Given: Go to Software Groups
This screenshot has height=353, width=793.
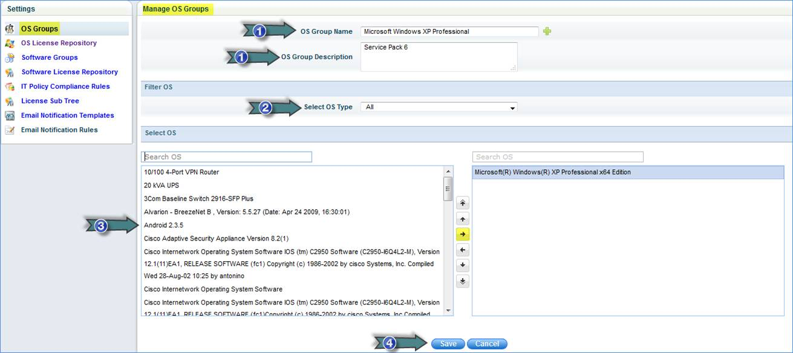Looking at the screenshot, I should click(x=50, y=57).
